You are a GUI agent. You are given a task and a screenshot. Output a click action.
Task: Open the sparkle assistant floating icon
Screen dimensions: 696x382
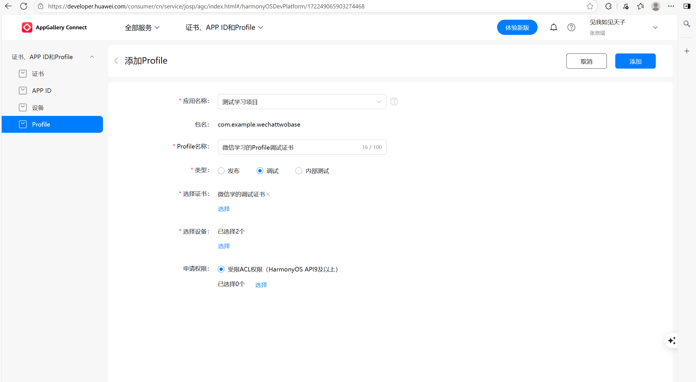point(672,341)
